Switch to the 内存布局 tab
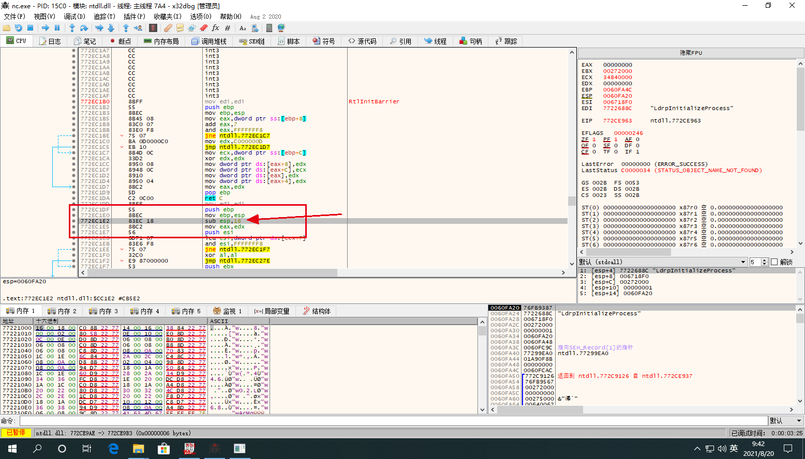This screenshot has width=805, height=459. tap(161, 41)
